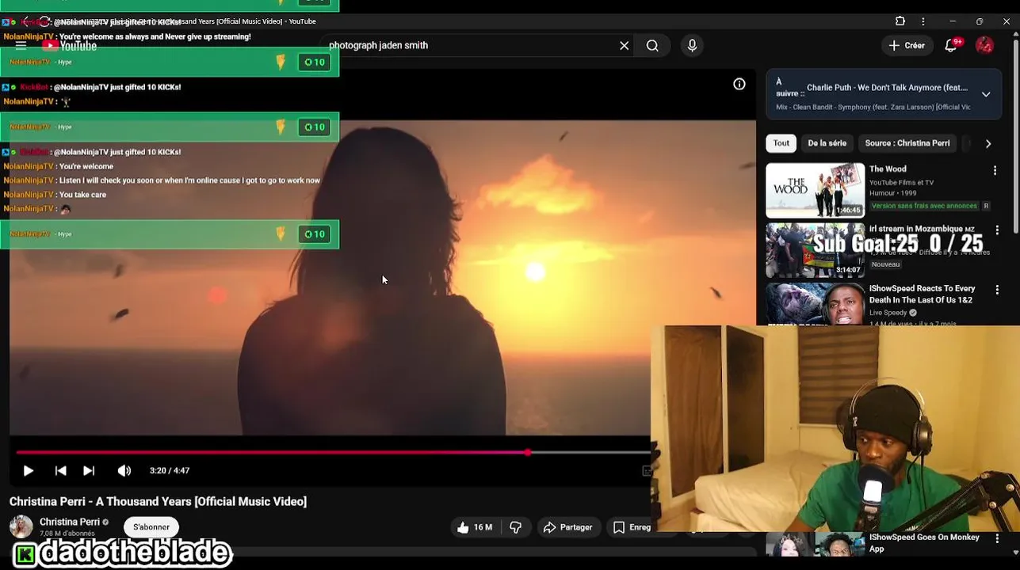Open the notifications bell
Viewport: 1020px width, 570px height.
(x=951, y=46)
